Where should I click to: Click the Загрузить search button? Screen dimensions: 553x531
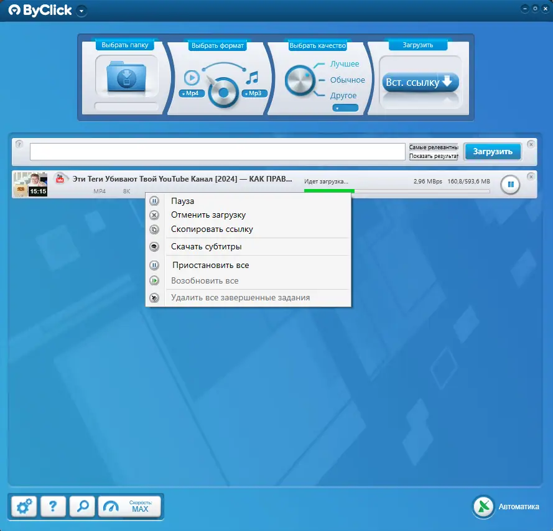click(492, 152)
